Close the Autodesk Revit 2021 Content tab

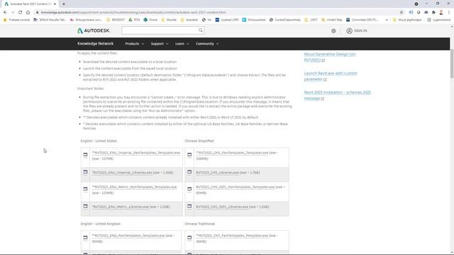pos(55,4)
